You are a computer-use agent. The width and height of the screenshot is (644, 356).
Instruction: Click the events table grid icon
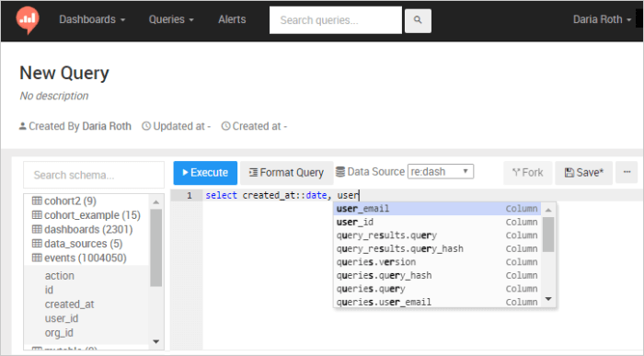point(37,258)
